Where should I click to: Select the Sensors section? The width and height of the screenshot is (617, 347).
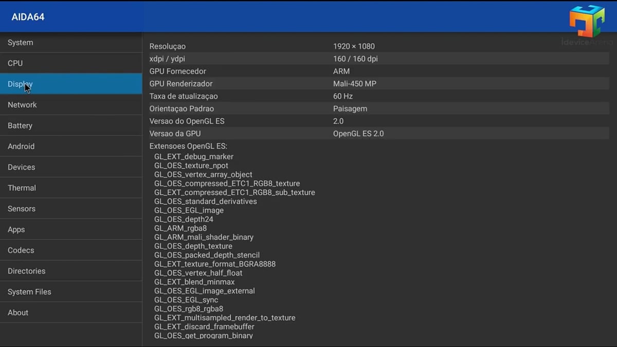point(22,208)
